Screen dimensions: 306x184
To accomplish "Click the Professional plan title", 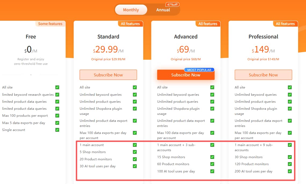I will [x=263, y=37].
